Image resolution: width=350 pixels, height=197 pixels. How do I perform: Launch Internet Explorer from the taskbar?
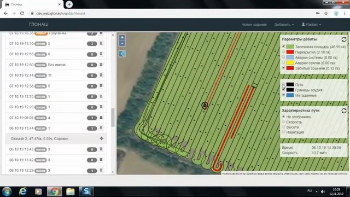(x=22, y=192)
